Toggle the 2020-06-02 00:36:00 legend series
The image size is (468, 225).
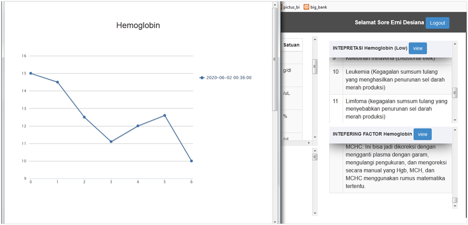click(229, 78)
